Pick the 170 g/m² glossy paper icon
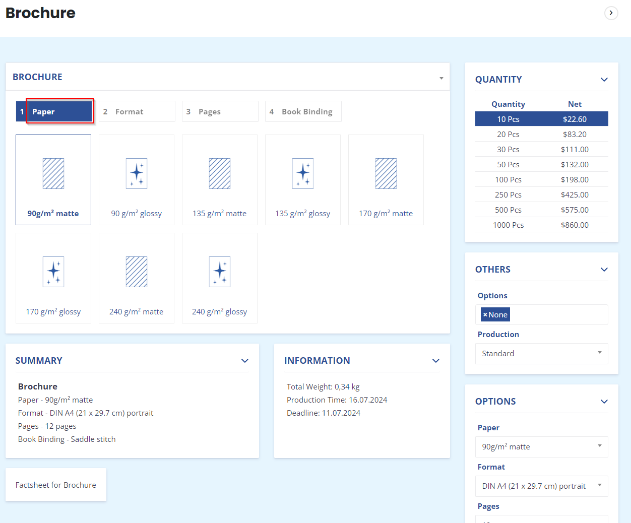631x523 pixels. 53,272
